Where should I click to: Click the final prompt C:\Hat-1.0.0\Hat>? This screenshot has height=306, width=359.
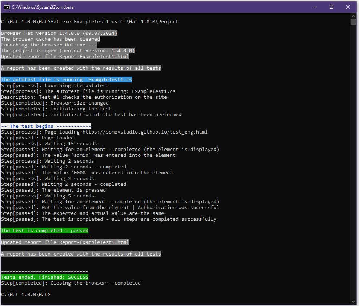coord(25,295)
